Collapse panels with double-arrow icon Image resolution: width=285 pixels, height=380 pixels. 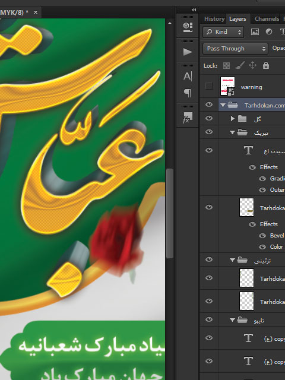point(194,9)
